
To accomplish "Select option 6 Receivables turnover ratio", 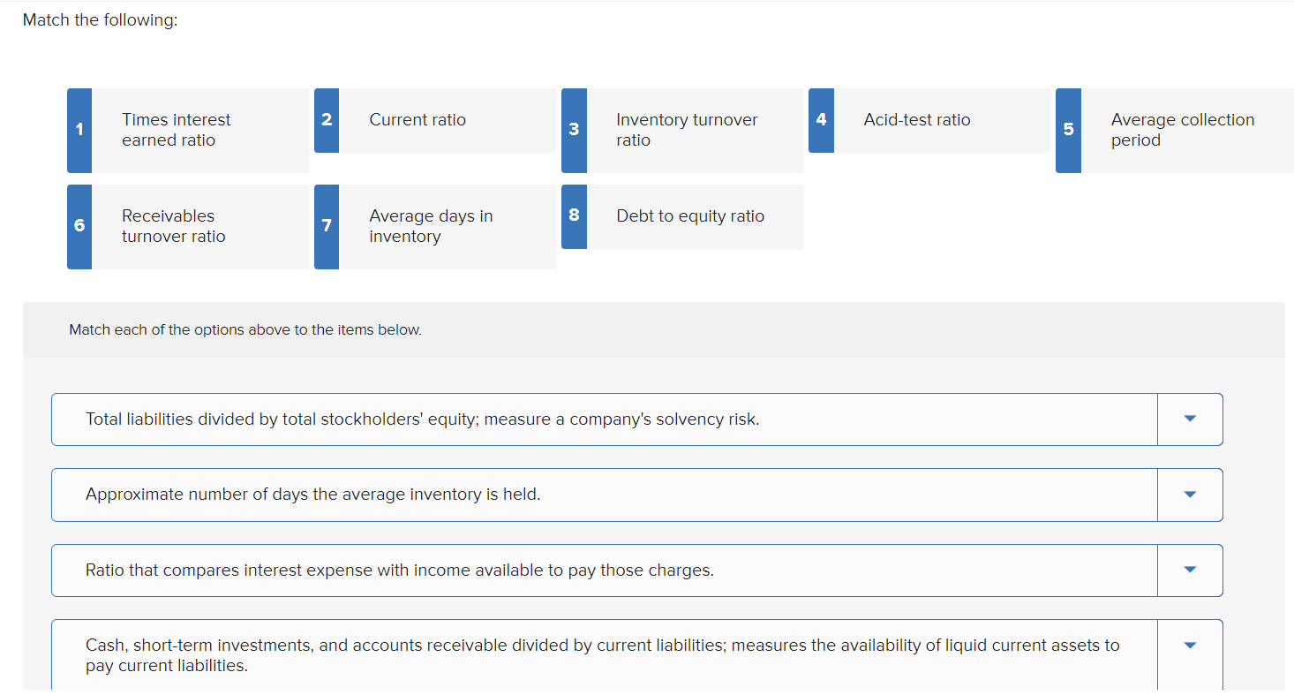I will 188,227.
